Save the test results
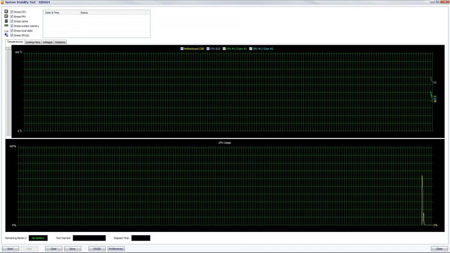450x253 pixels. coord(73,249)
